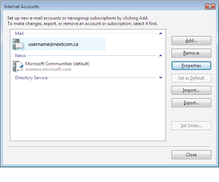The width and height of the screenshot is (219, 182).
Task: Click the red X in the title bar
Action: (210, 6)
